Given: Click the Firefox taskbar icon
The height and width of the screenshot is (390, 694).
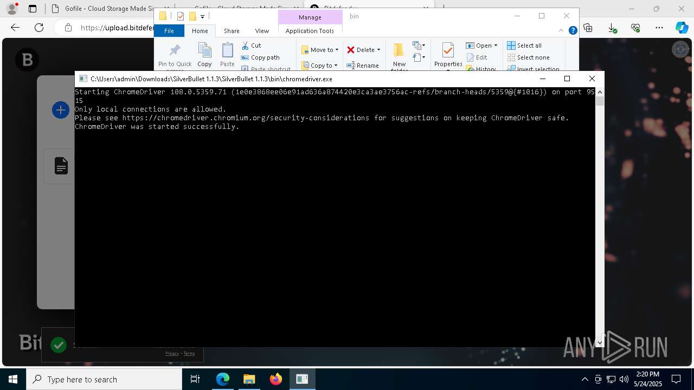Looking at the screenshot, I should [276, 379].
